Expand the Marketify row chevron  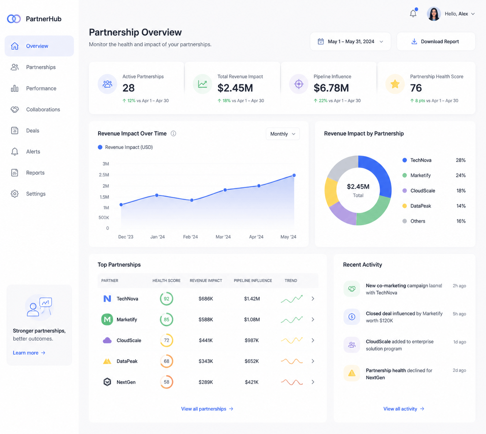313,319
